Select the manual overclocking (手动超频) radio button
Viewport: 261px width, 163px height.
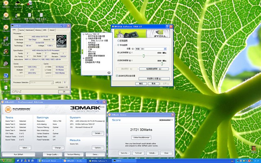[118, 45]
